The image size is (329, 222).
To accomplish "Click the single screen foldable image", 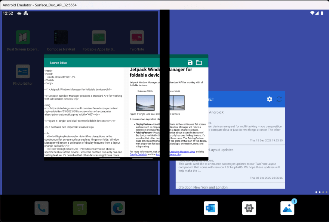I will (x=145, y=103).
